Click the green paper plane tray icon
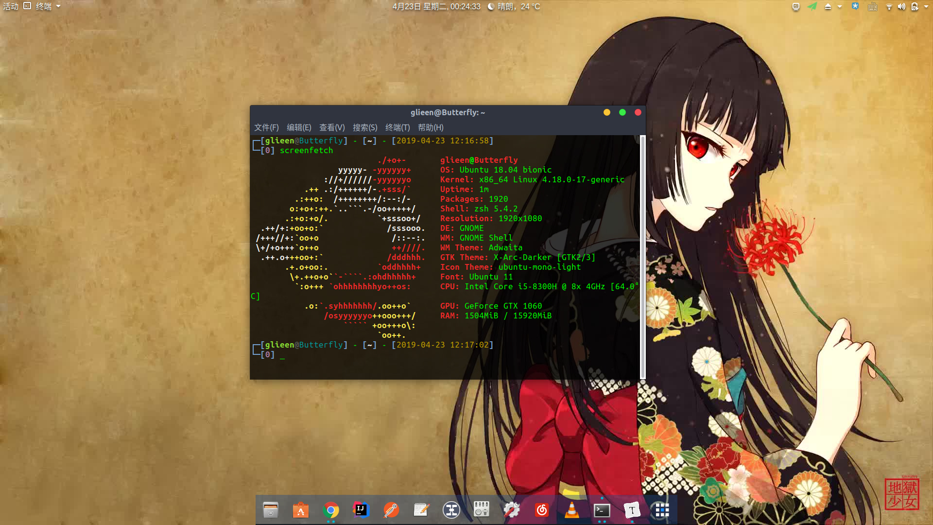 coord(812,6)
